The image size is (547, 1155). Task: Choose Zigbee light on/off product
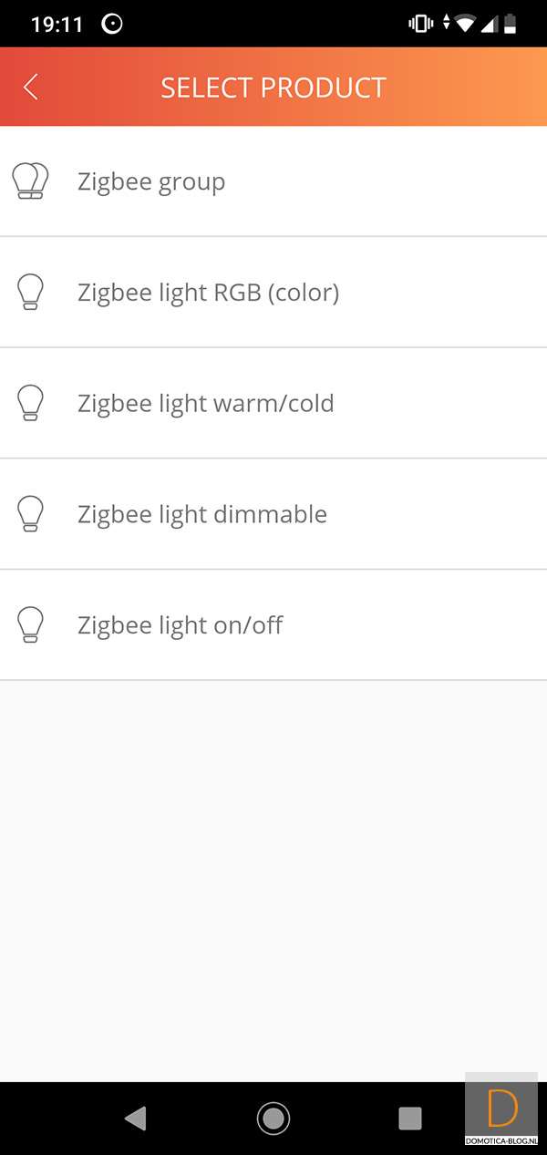coord(180,625)
